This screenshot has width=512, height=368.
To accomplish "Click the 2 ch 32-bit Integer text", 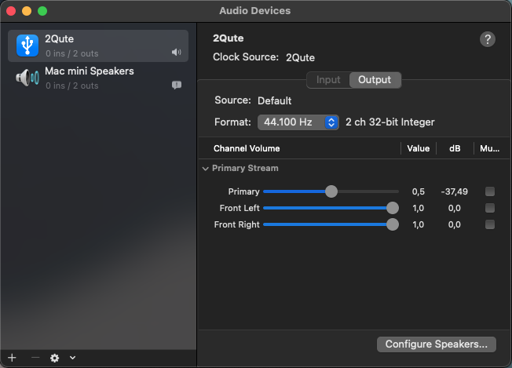I will tap(389, 122).
